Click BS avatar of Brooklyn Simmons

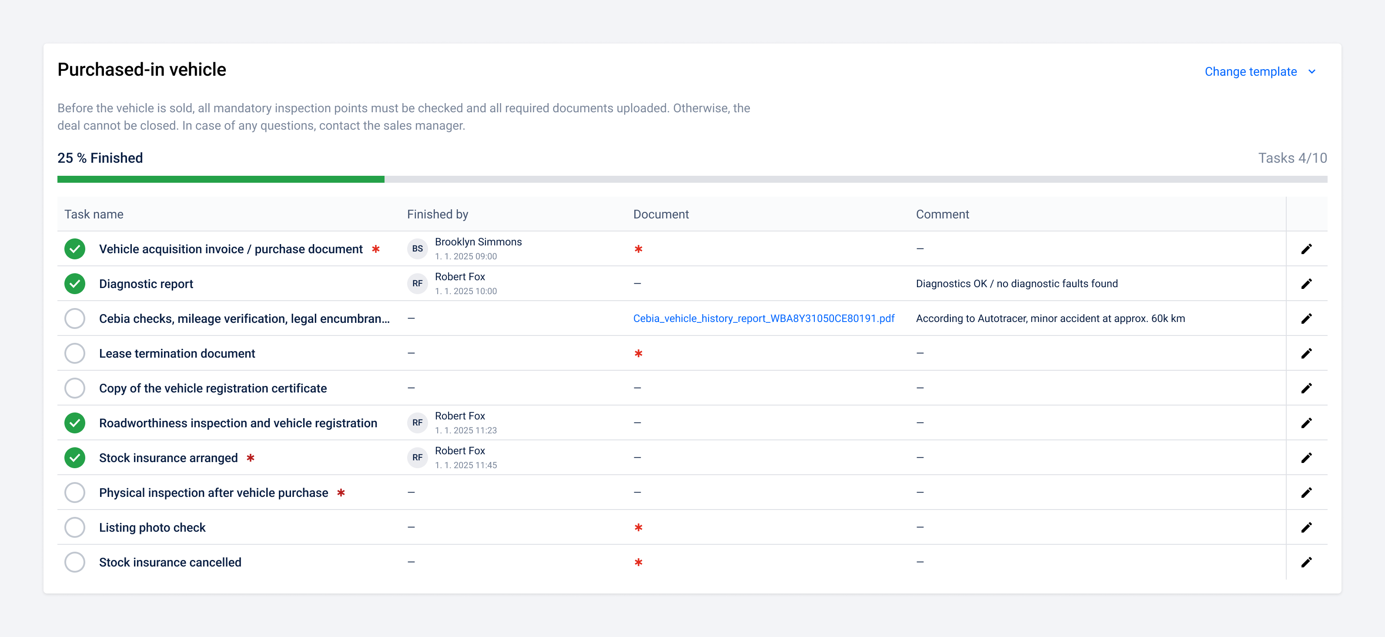pos(417,248)
